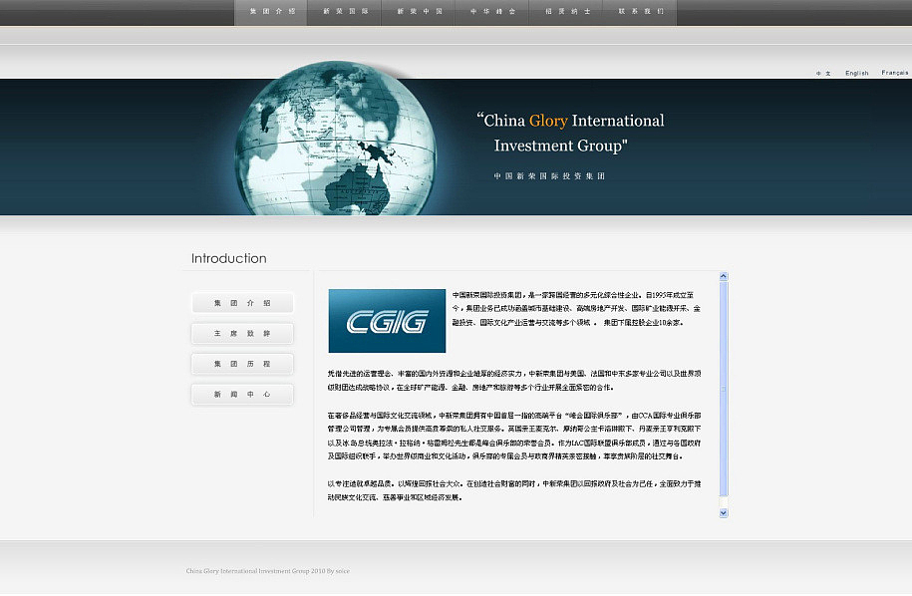Click the content pane scrollbar thumb
The width and height of the screenshot is (912, 596).
[x=724, y=389]
